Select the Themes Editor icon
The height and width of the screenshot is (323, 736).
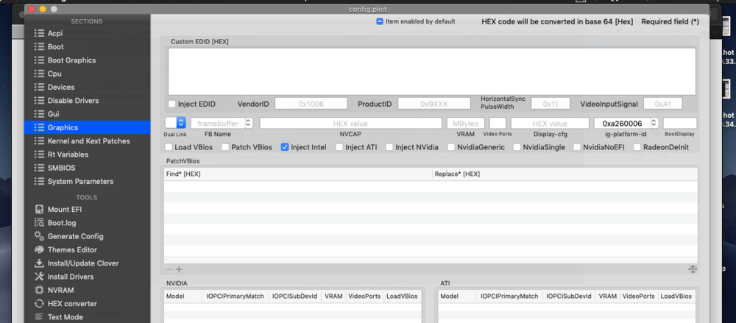tap(40, 250)
